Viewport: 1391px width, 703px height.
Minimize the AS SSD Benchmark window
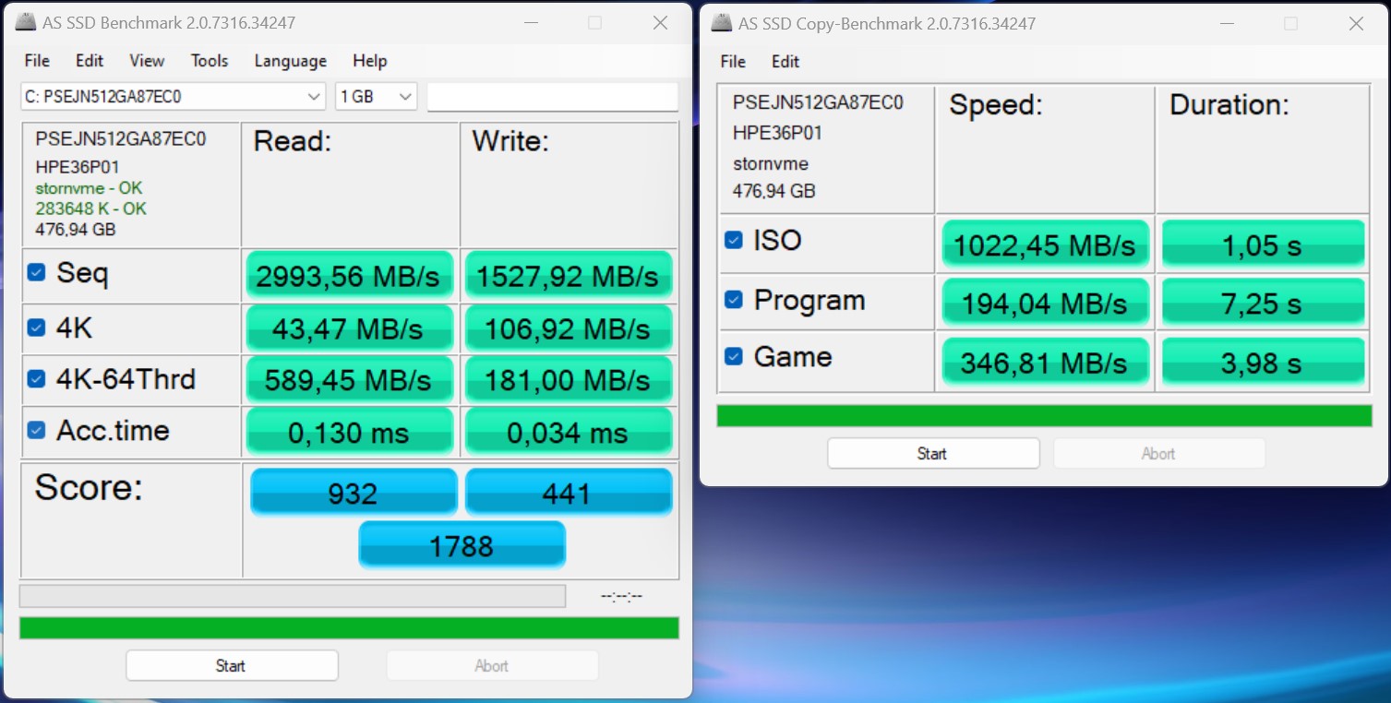530,23
